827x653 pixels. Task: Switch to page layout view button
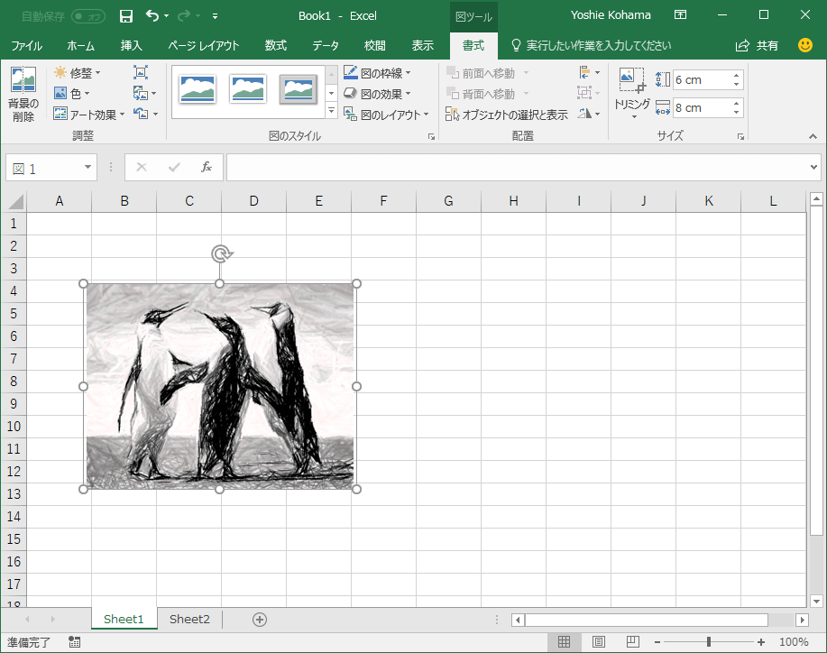pos(599,642)
